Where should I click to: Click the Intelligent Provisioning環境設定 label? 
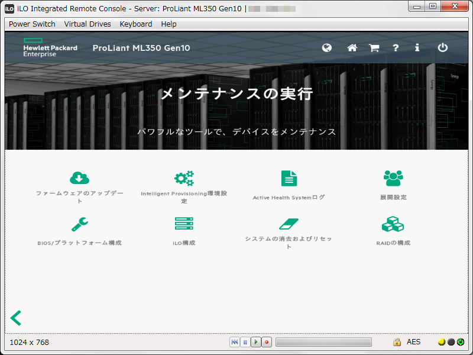click(184, 197)
